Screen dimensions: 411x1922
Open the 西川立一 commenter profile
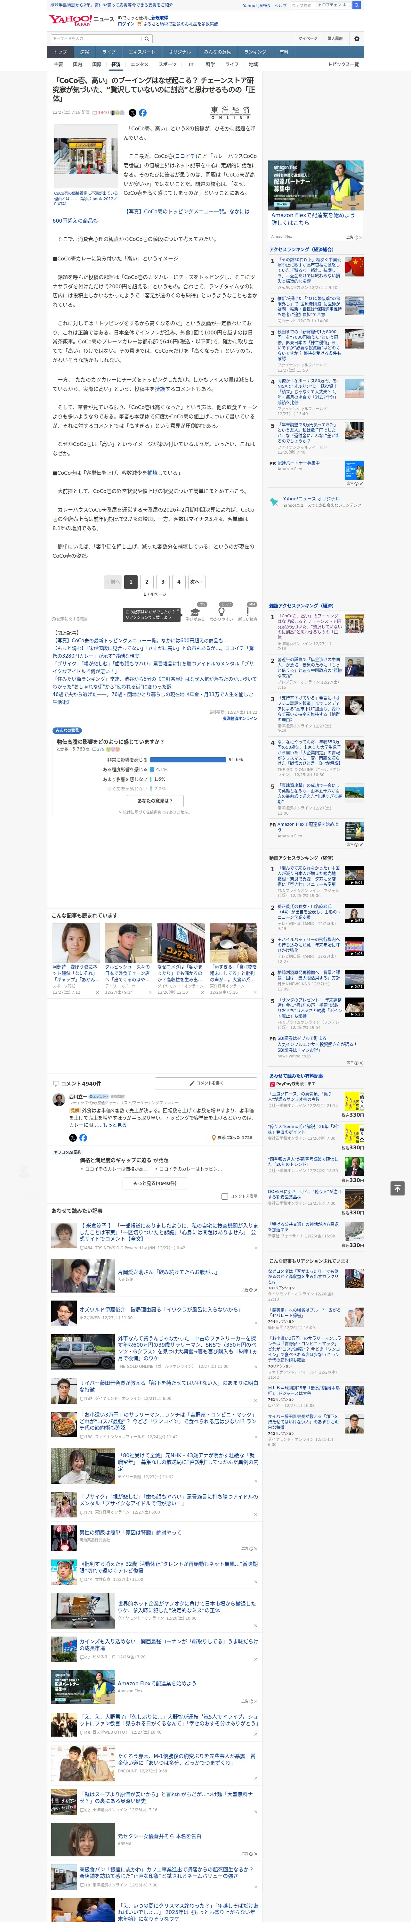coord(77,1097)
